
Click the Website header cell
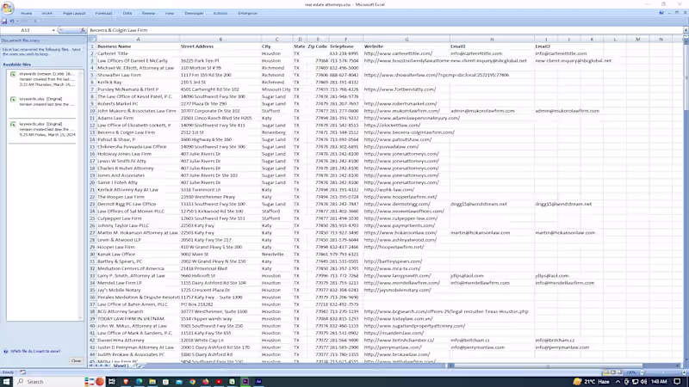click(407, 46)
